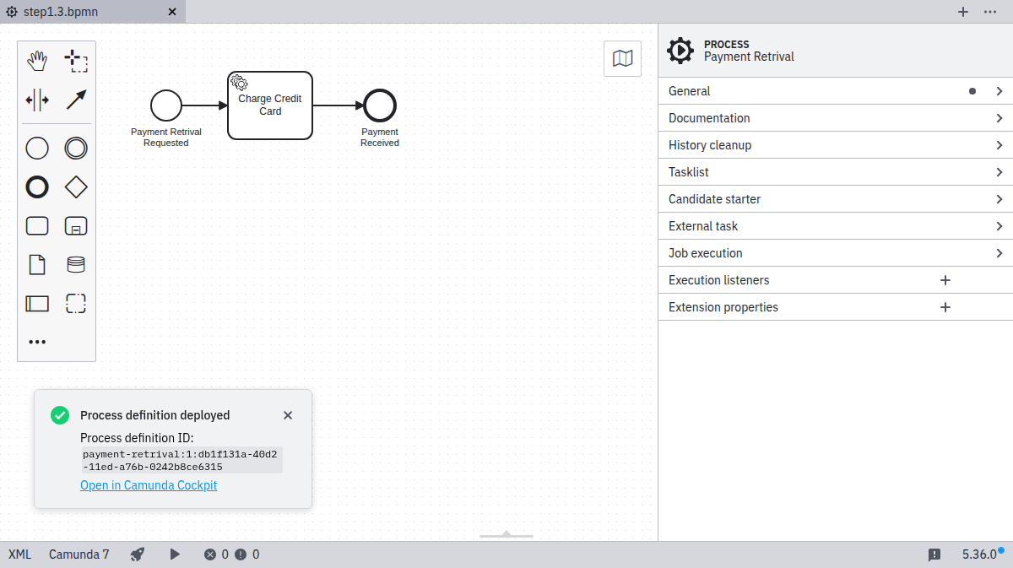Activate the Lasso selection tool
The image size is (1013, 568).
76,62
